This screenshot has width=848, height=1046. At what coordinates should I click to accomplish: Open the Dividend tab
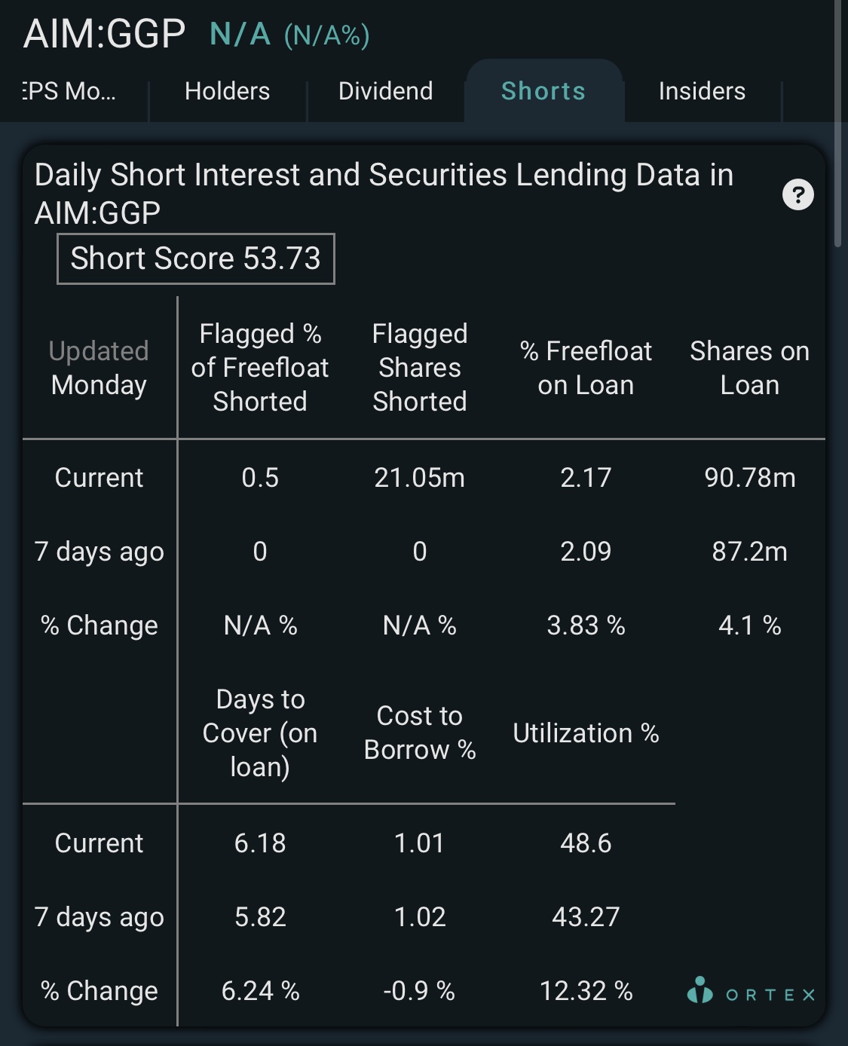click(x=385, y=91)
